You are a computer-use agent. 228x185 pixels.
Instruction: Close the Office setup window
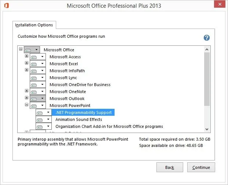click(220, 4)
